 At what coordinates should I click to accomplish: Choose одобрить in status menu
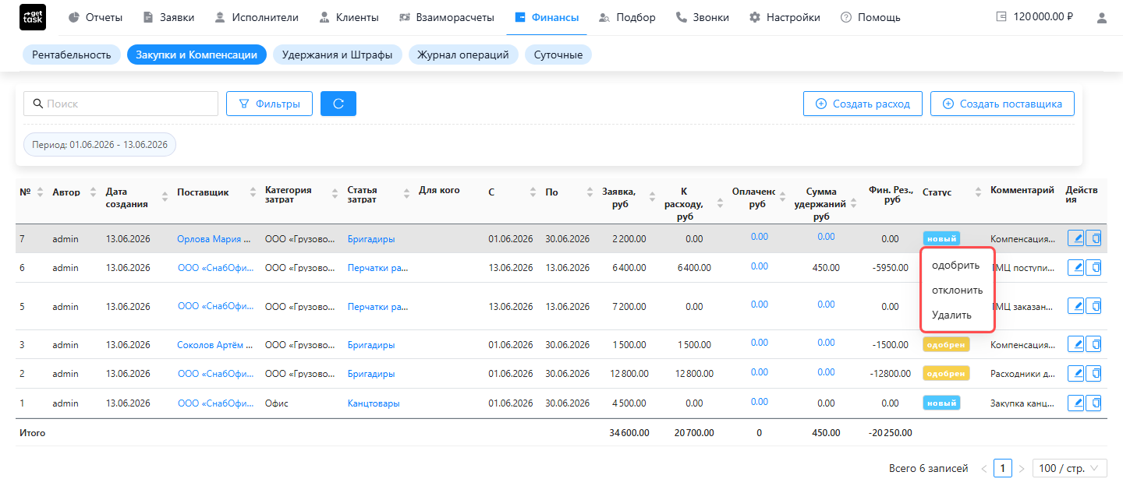955,265
